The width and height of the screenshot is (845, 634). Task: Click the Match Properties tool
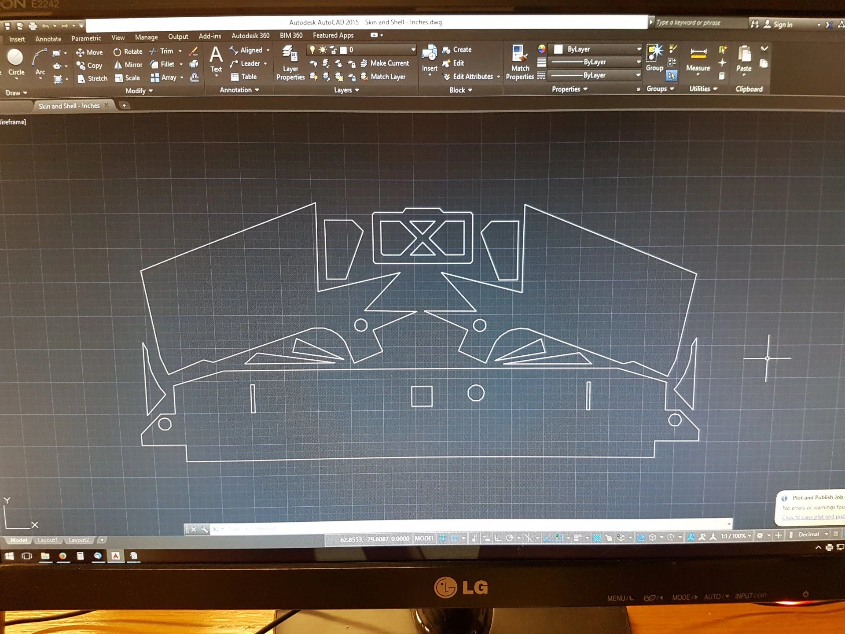coord(520,63)
